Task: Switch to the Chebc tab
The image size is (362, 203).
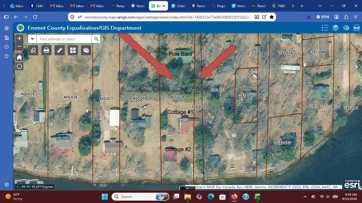Action: 178,6
